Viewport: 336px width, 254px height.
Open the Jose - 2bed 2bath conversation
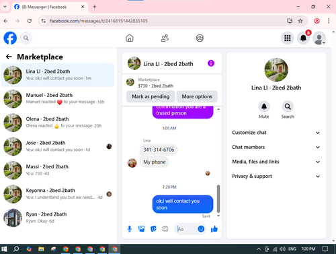click(58, 146)
